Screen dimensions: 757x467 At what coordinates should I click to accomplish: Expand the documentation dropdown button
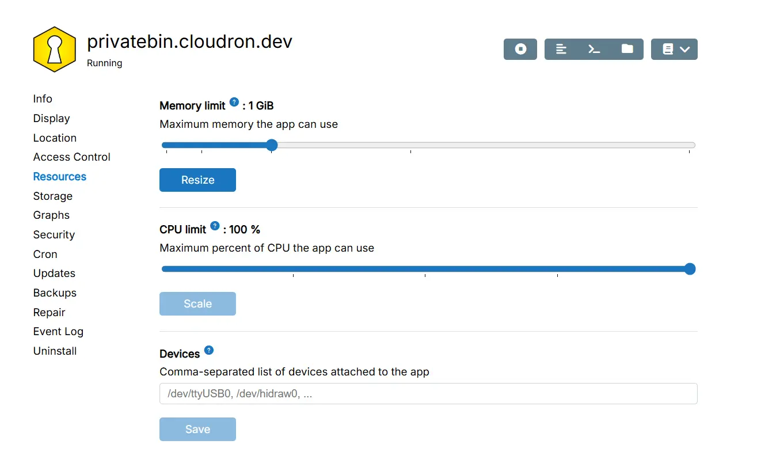tap(674, 50)
